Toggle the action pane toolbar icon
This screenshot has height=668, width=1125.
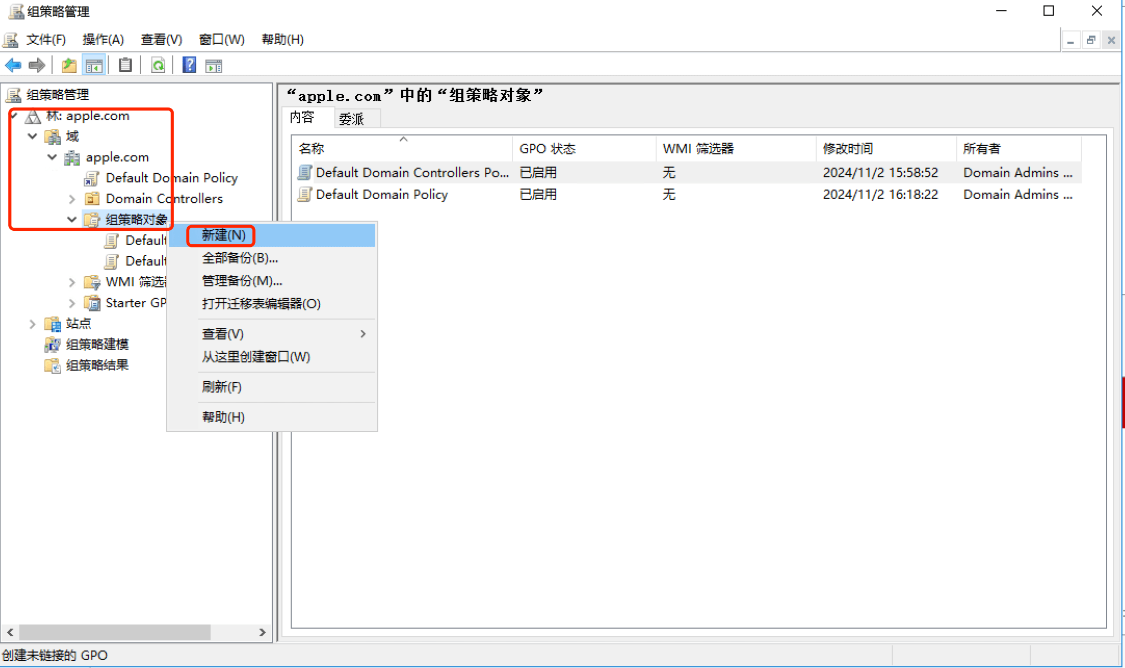tap(214, 65)
